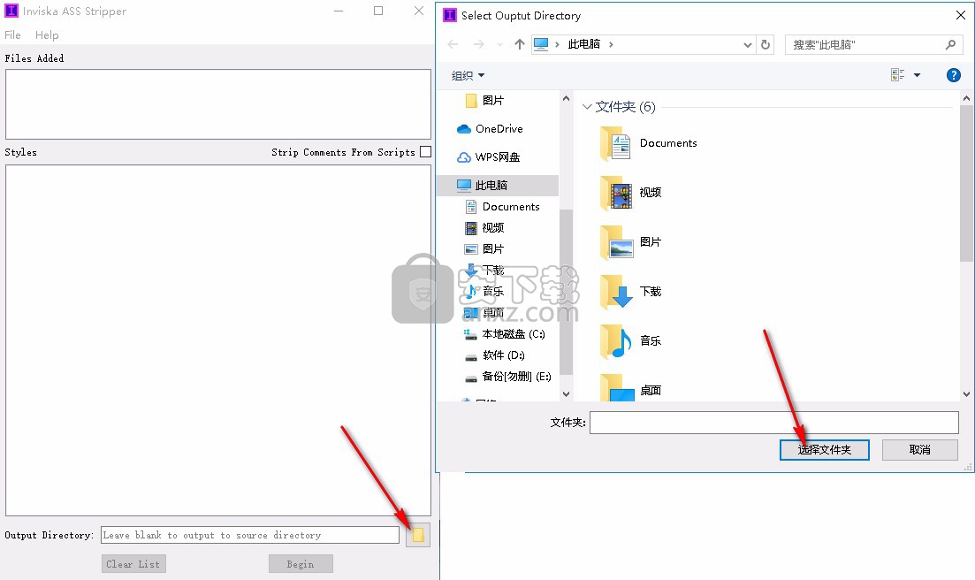Click the Styles list box
Image resolution: width=975 pixels, height=580 pixels.
click(x=218, y=340)
